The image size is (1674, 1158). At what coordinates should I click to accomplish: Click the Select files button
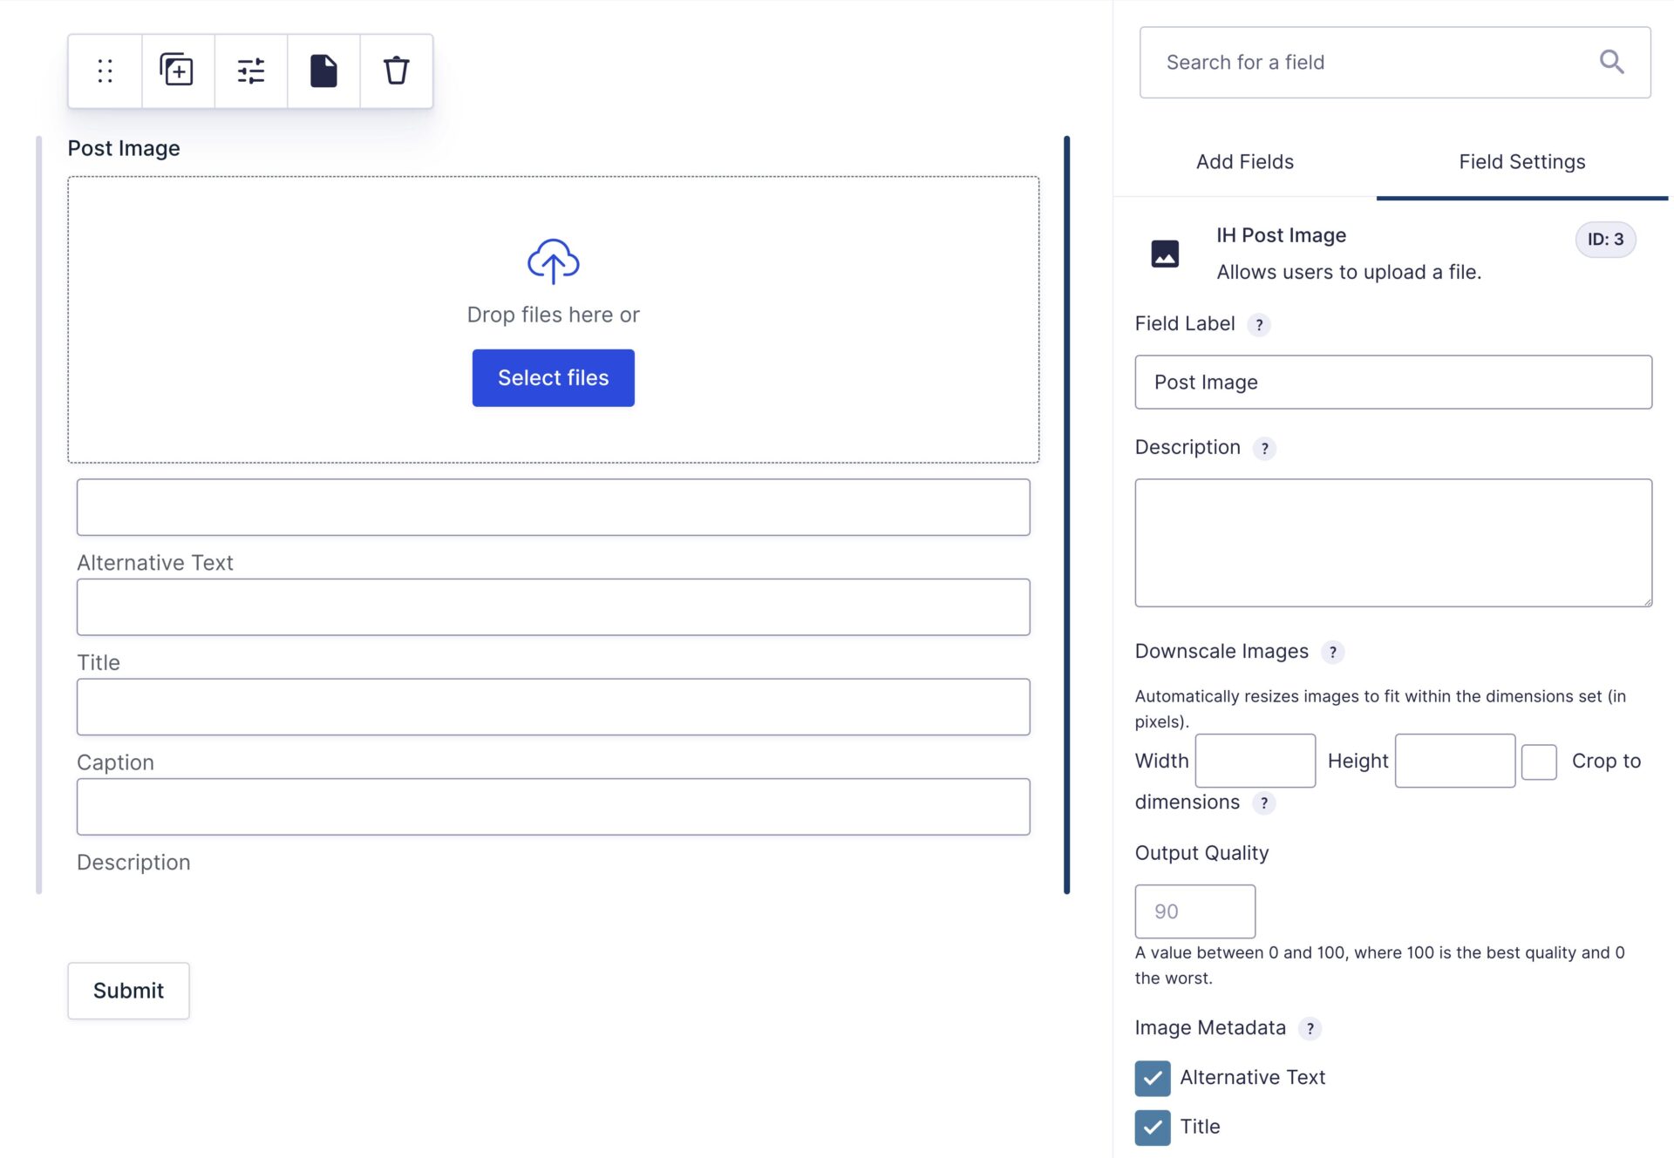tap(553, 377)
